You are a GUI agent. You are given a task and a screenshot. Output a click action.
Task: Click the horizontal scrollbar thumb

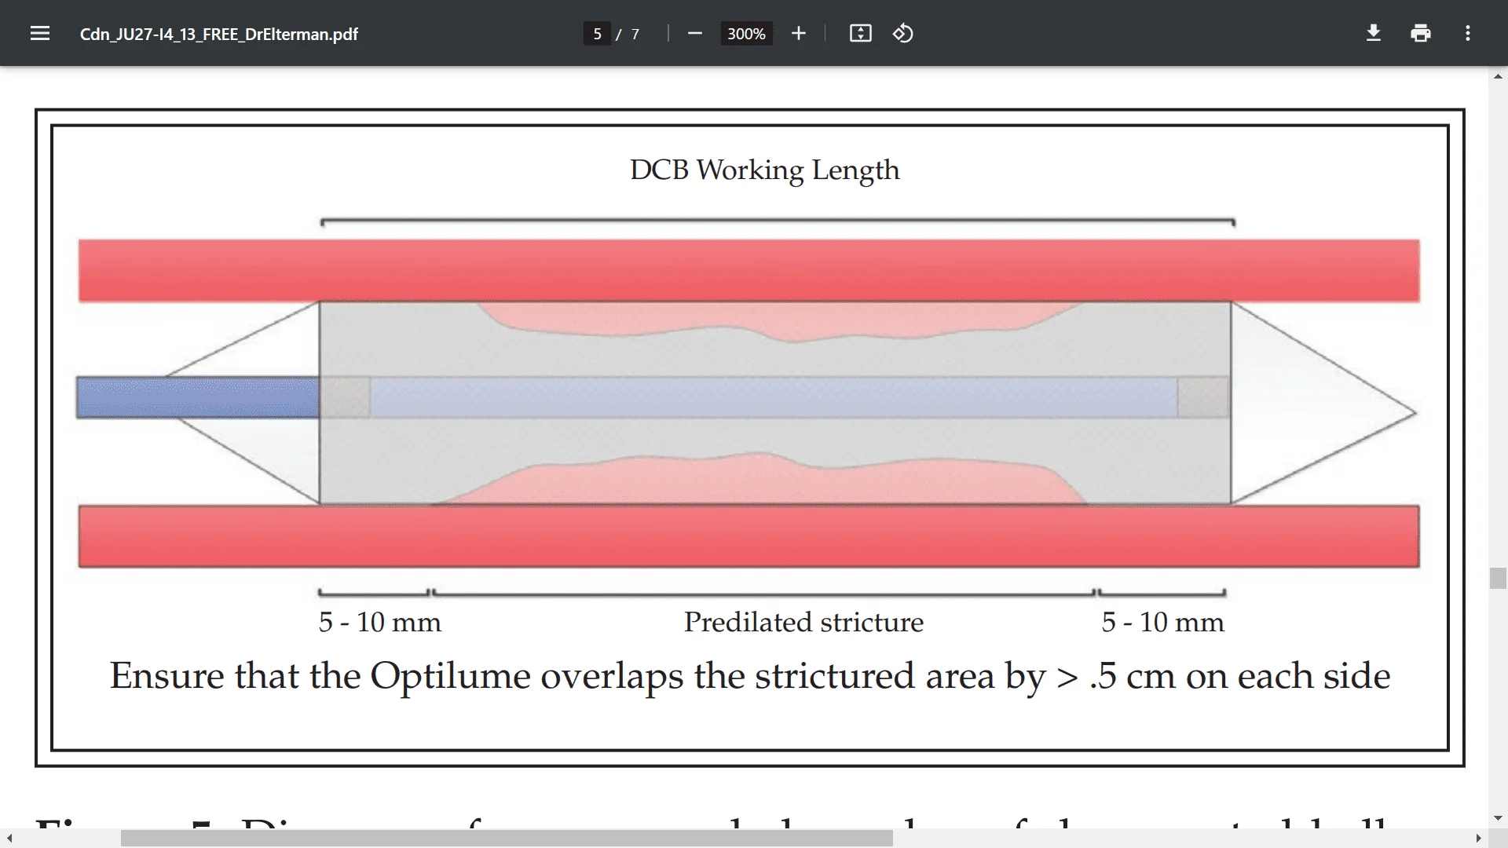(x=507, y=839)
